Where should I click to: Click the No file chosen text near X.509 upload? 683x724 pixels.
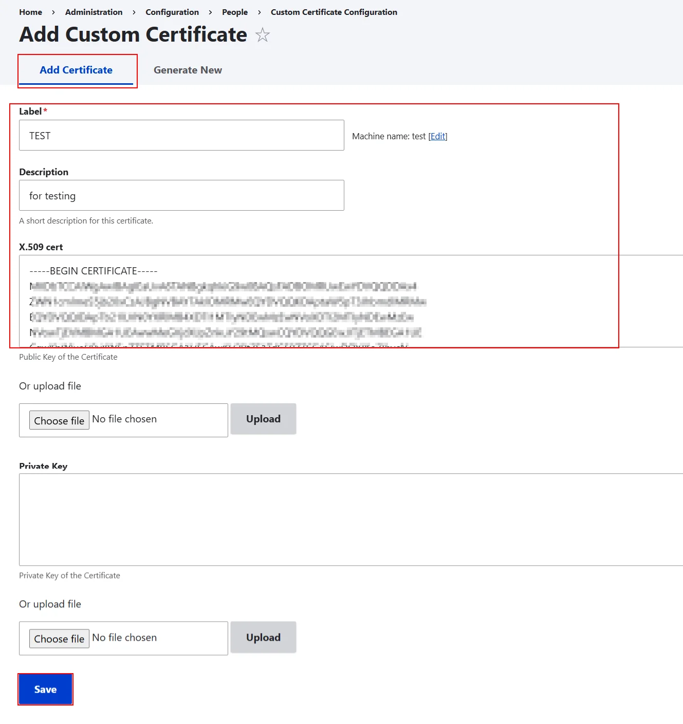click(124, 419)
